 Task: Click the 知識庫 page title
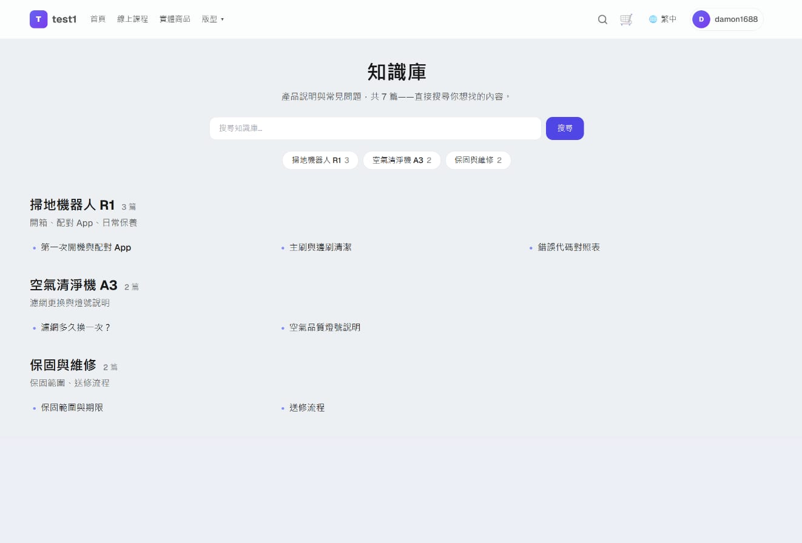tap(397, 72)
